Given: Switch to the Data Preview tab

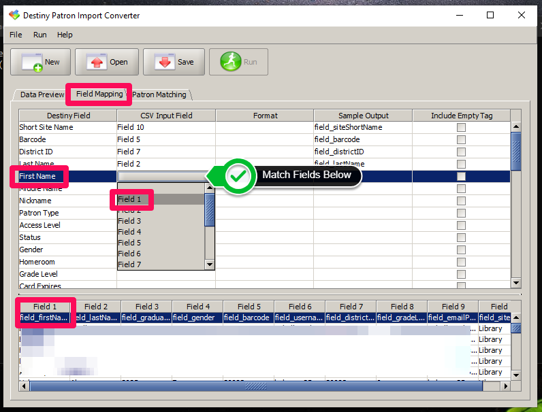Looking at the screenshot, I should click(42, 95).
